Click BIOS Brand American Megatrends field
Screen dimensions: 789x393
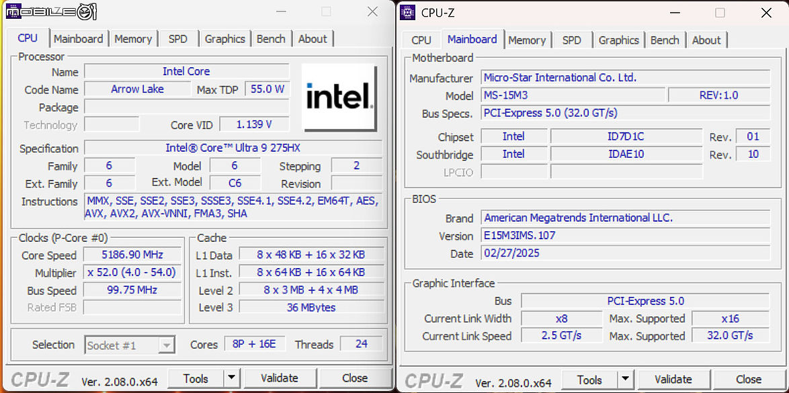point(626,218)
